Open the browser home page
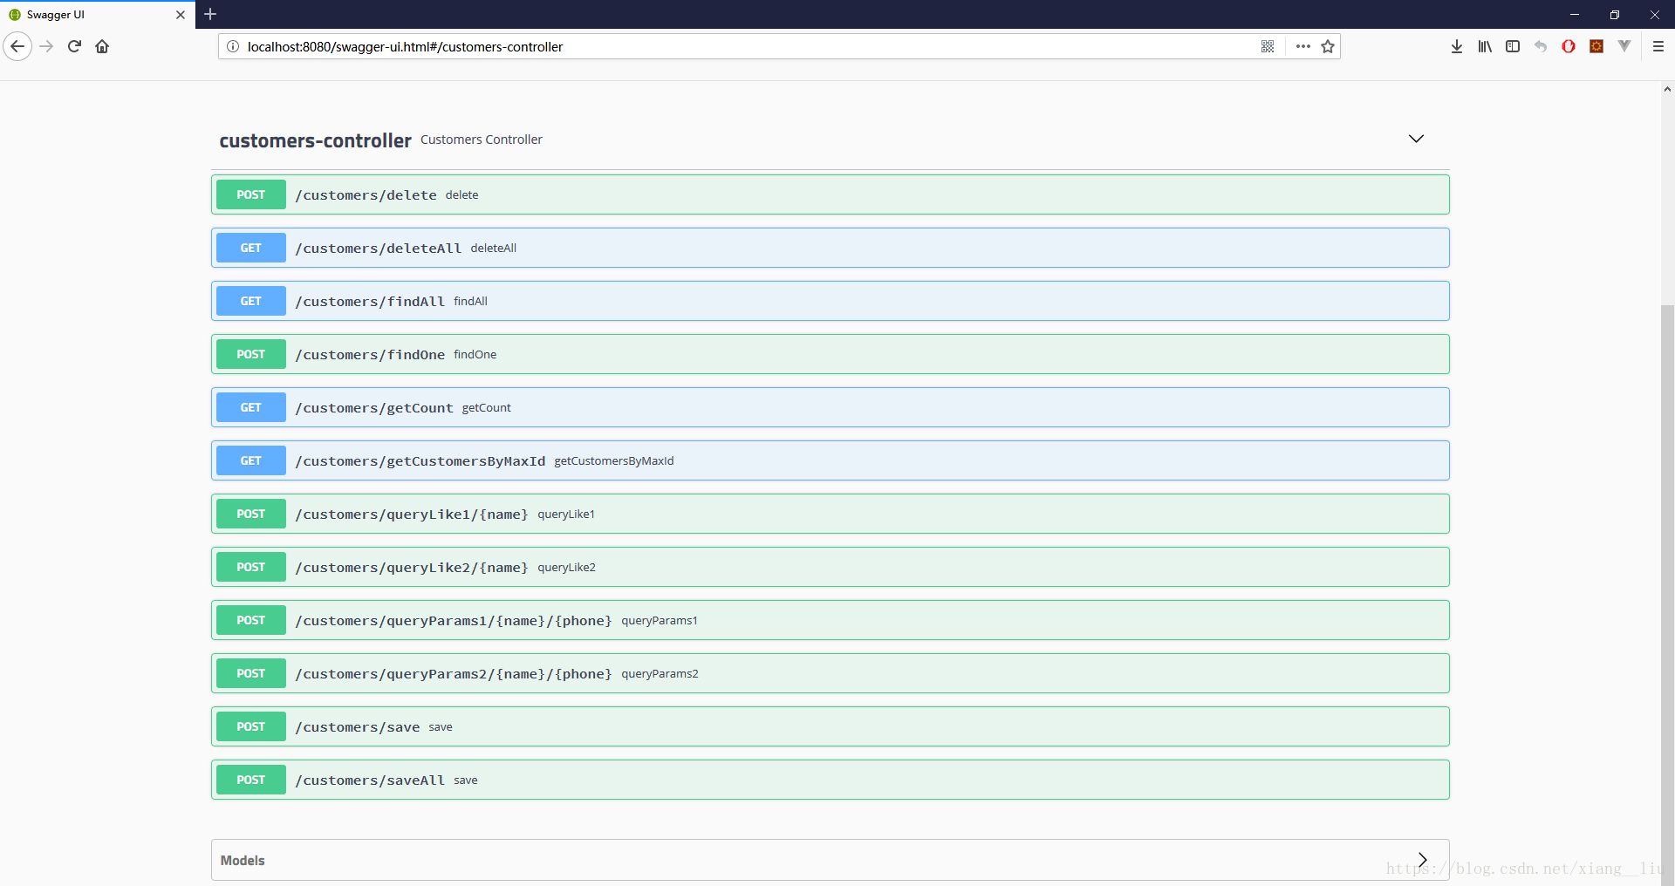This screenshot has width=1675, height=886. (102, 46)
